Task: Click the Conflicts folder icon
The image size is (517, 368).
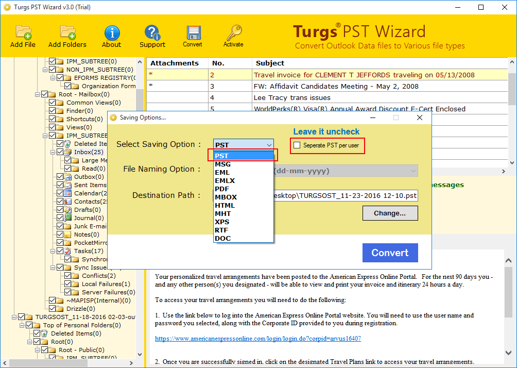Action: point(76,276)
